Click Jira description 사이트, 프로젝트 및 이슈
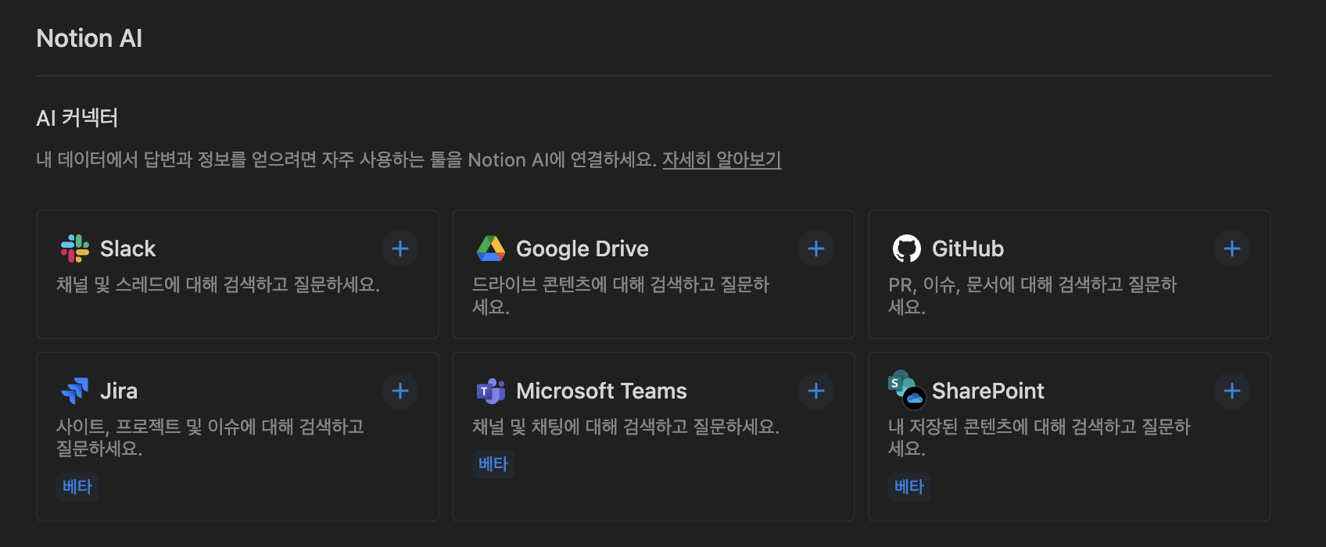This screenshot has height=547, width=1326. tap(210, 438)
